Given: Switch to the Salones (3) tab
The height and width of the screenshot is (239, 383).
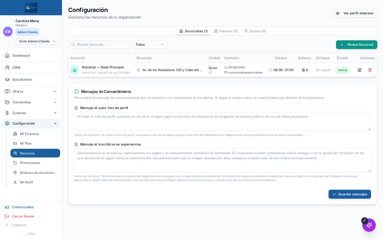Looking at the screenshot, I should [x=226, y=31].
